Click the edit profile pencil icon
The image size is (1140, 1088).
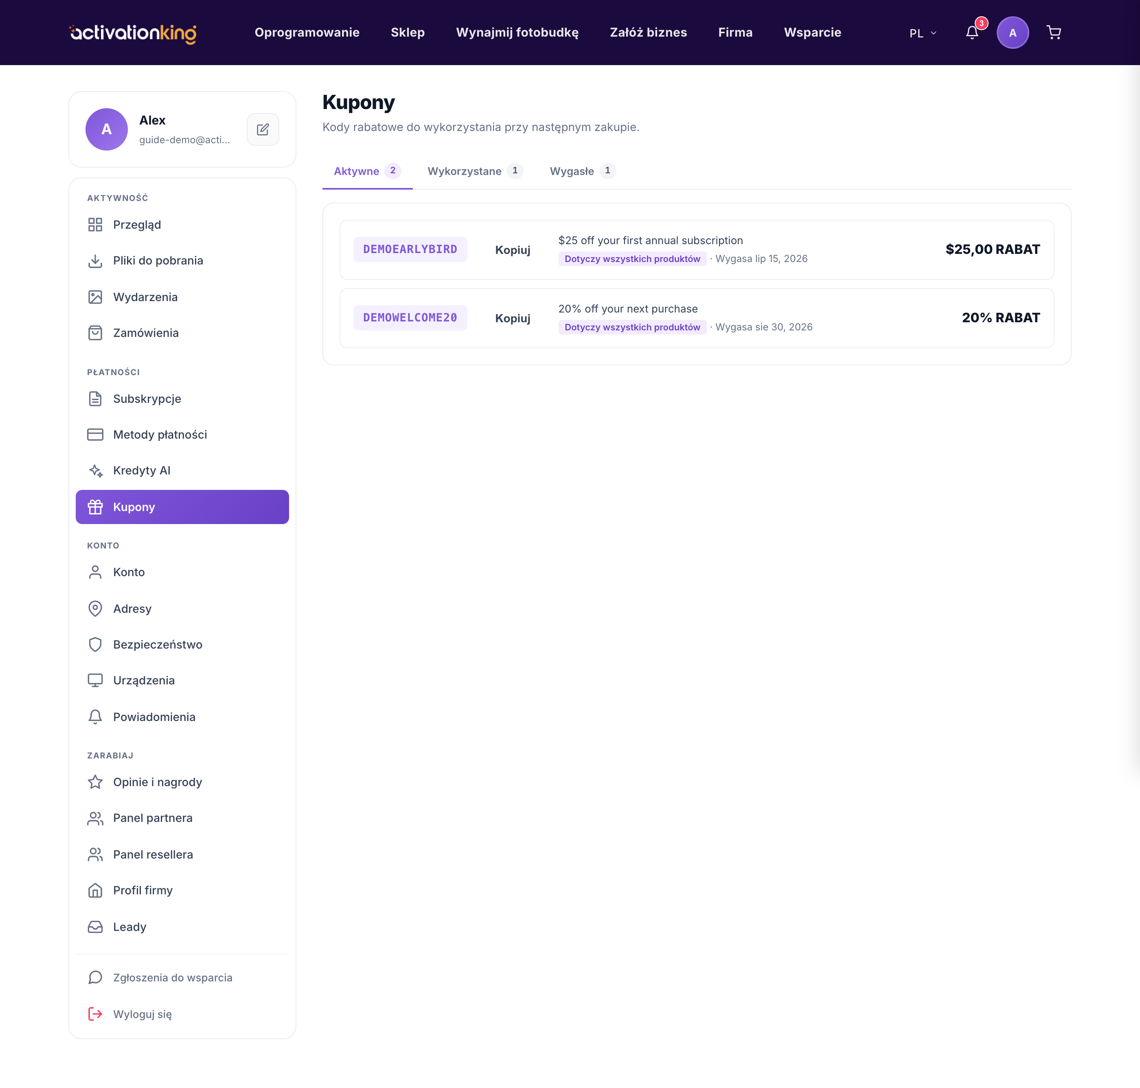(263, 129)
